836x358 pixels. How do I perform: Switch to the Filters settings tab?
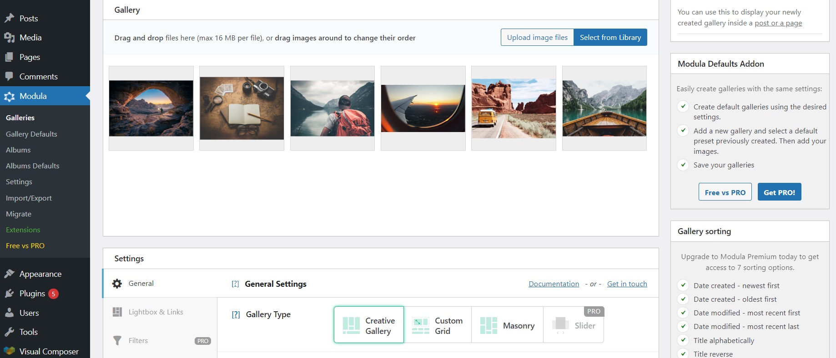138,341
